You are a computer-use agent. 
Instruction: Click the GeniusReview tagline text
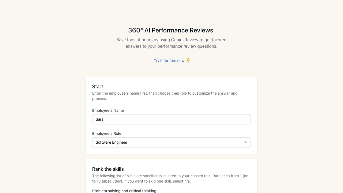click(171, 43)
